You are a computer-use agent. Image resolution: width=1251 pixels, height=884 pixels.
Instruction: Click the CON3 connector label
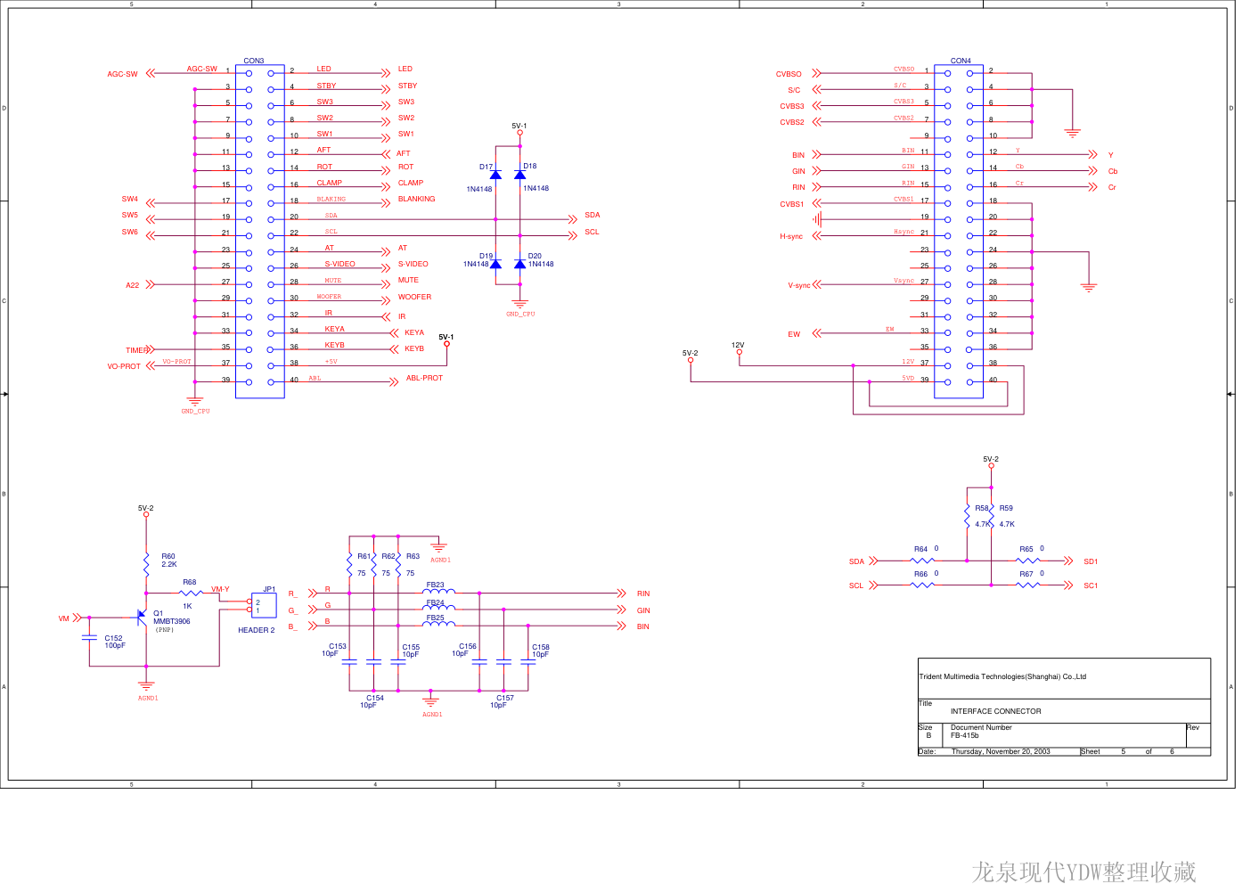coord(254,61)
